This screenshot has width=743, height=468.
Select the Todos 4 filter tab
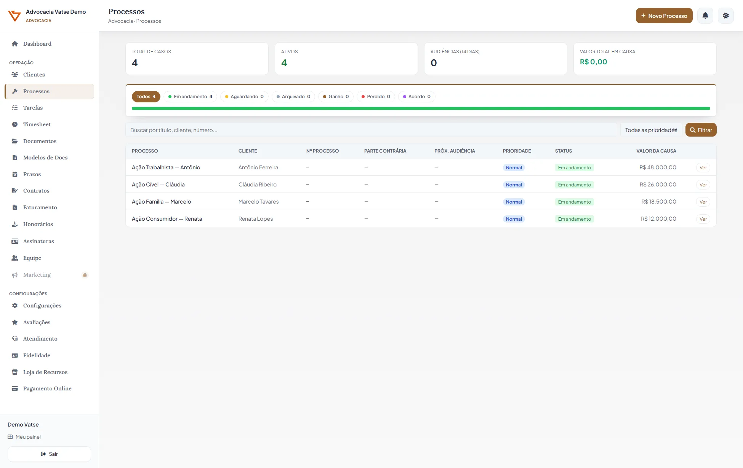point(146,97)
